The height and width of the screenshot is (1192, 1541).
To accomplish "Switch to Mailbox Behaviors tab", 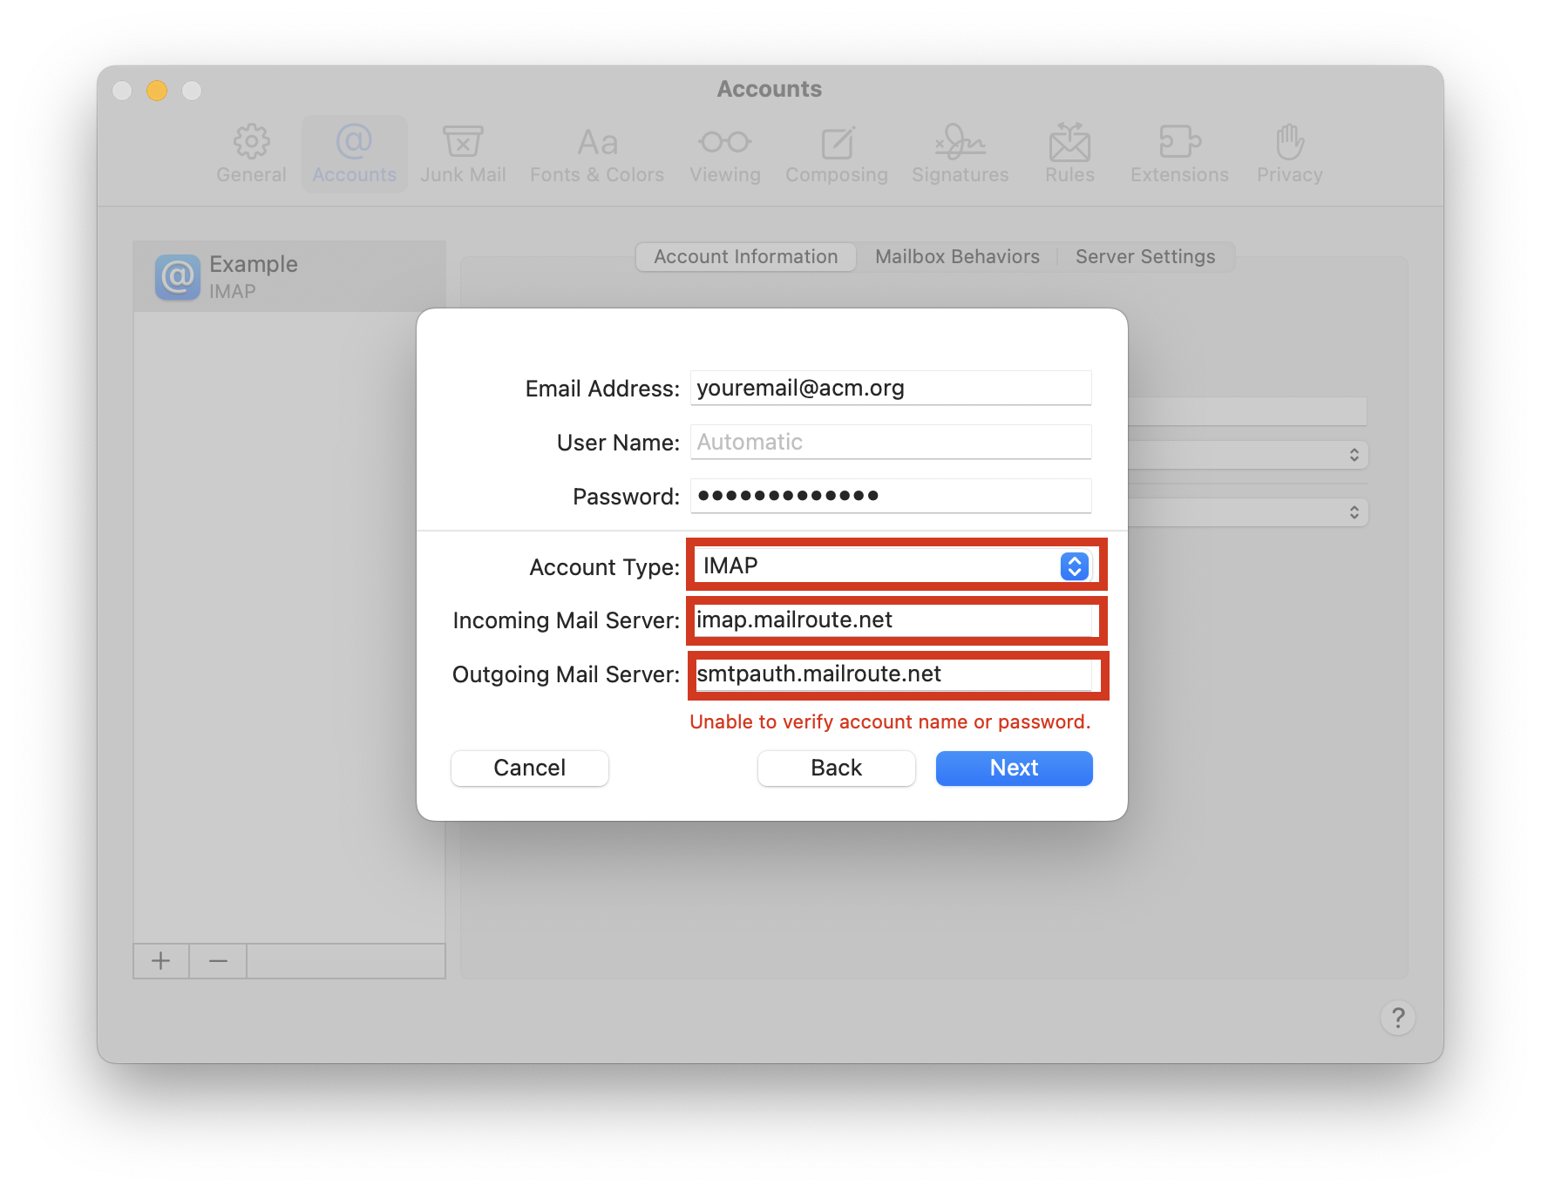I will (957, 257).
